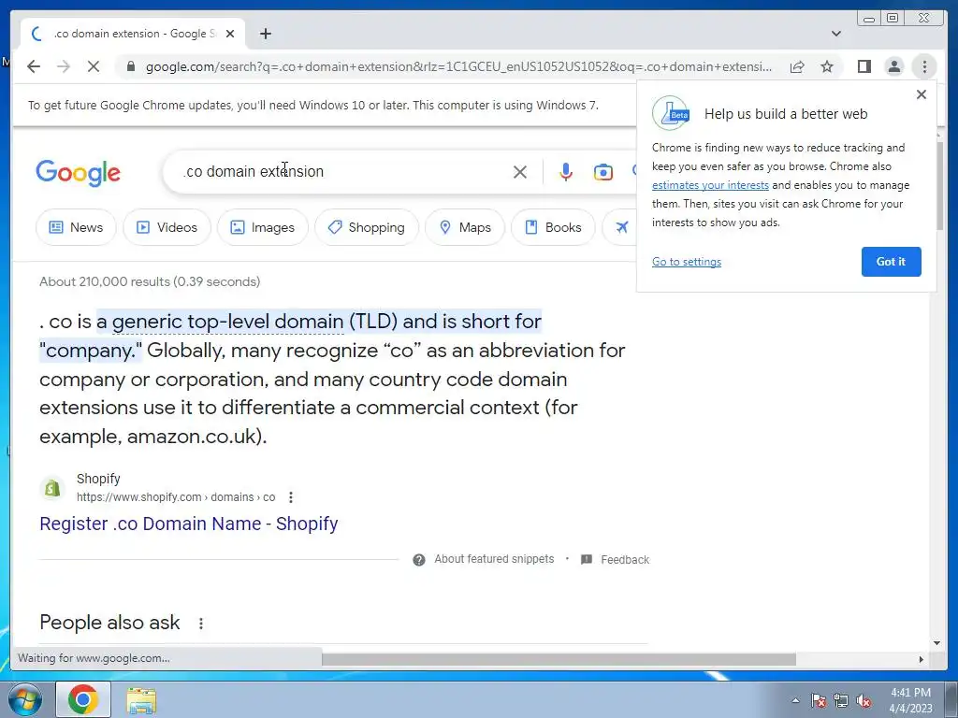958x718 pixels.
Task: Click the https://www.shopify.com › domains › co breadcrumb
Action: pos(176,497)
